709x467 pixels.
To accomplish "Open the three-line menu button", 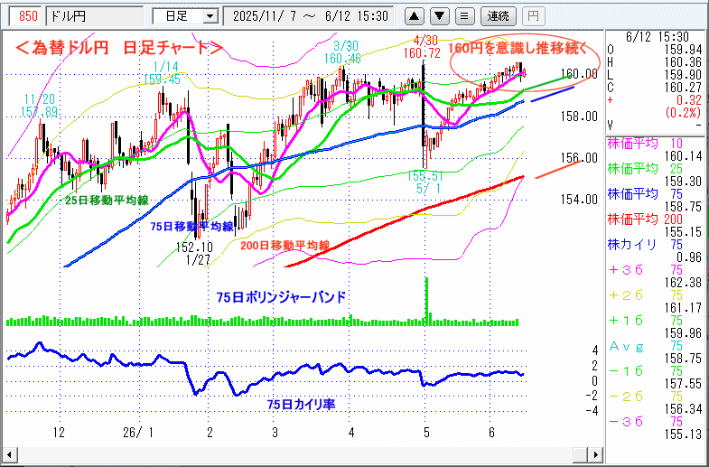I will [464, 17].
